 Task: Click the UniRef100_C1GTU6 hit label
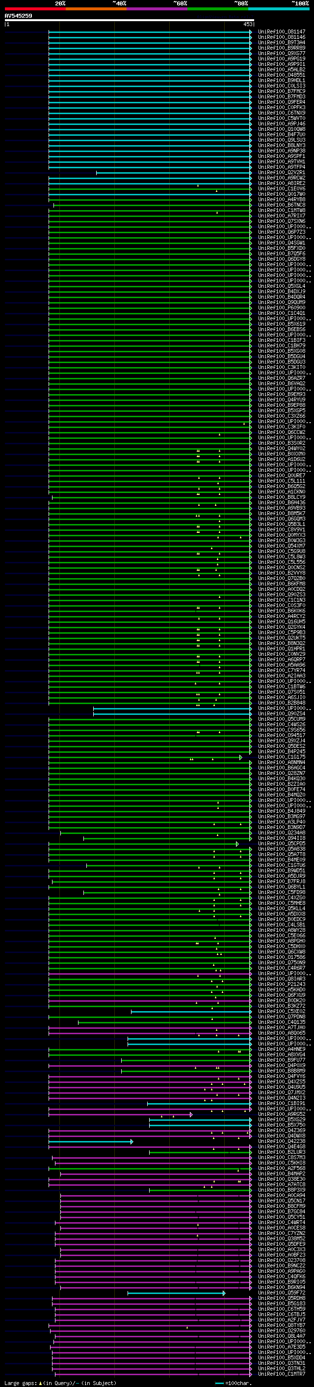click(x=282, y=865)
